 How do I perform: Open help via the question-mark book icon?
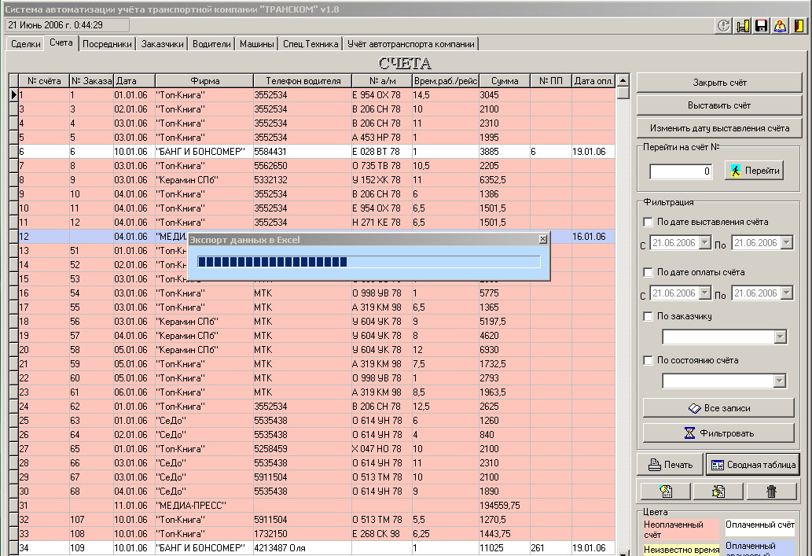pos(780,26)
